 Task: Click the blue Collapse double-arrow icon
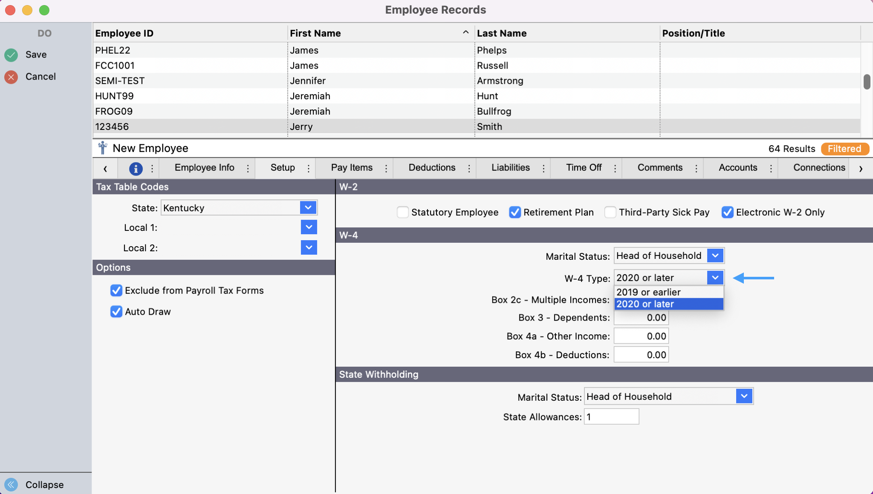11,484
